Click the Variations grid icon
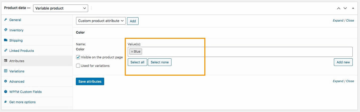Viewport: 360px width, 112px height. 6,71
